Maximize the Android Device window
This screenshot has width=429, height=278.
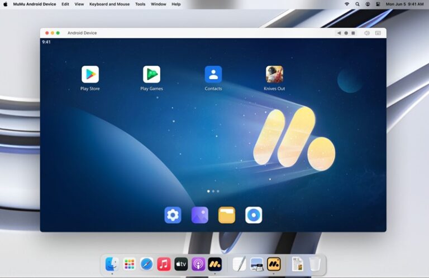click(58, 33)
